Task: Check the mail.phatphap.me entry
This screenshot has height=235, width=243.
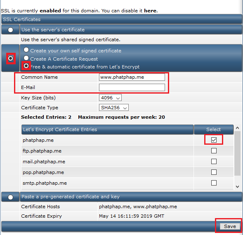Action: point(214,162)
